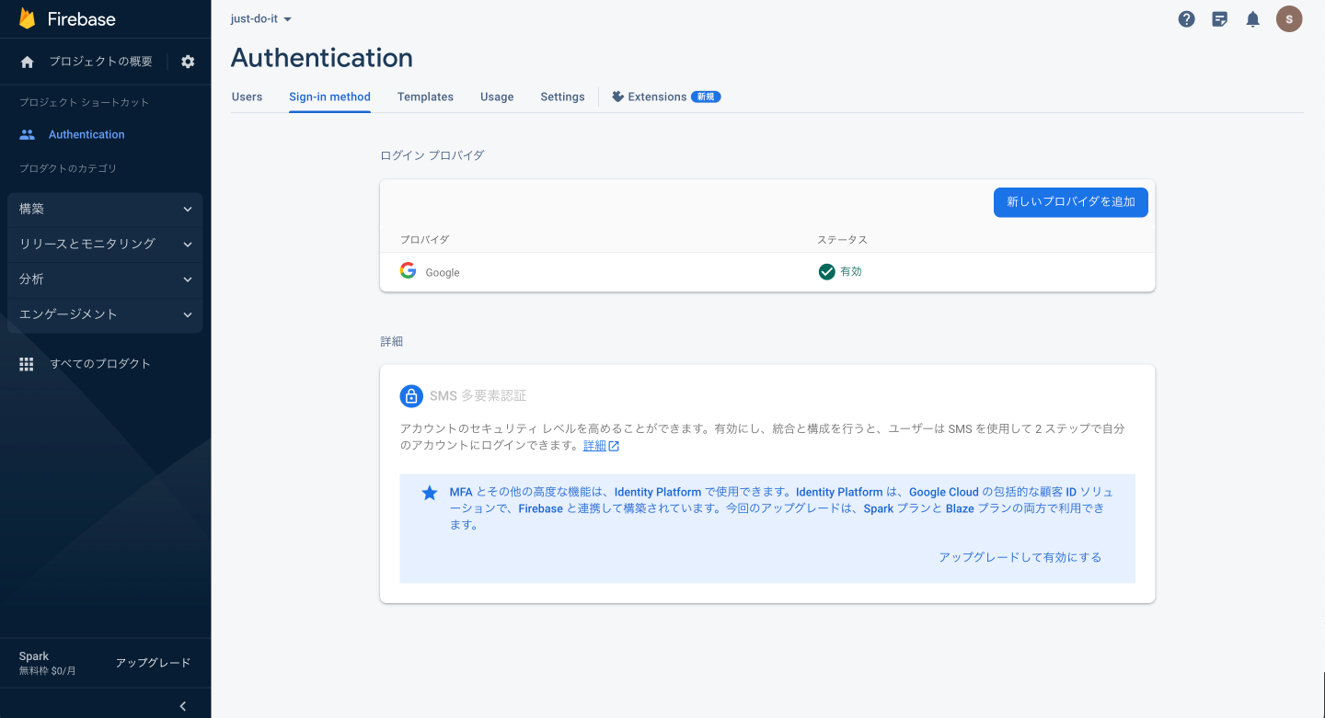Open the all products grid icon
Viewport: 1325px width, 718px height.
pyautogui.click(x=27, y=364)
